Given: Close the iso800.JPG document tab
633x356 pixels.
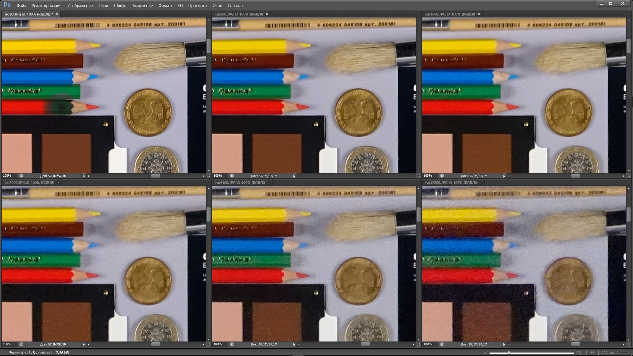Looking at the screenshot, I should pyautogui.click(x=267, y=14).
